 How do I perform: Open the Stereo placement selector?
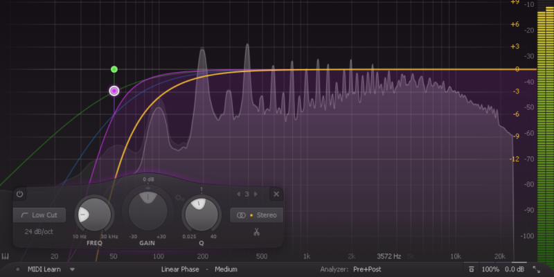(256, 215)
